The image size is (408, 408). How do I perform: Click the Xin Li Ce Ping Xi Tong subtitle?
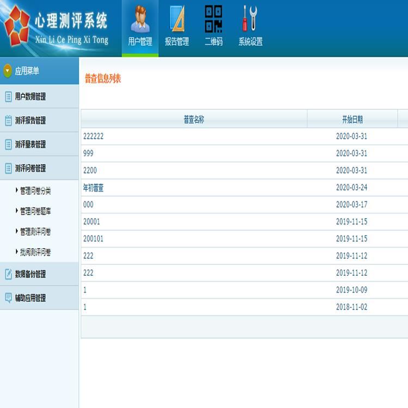coord(72,40)
